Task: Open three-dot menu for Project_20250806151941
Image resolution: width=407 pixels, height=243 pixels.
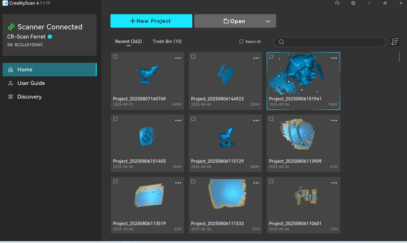Action: click(334, 58)
